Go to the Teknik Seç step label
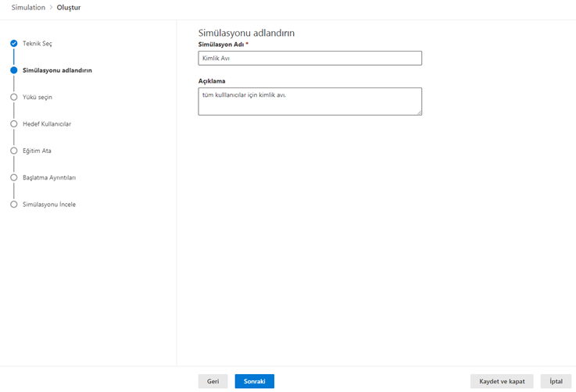This screenshot has height=392, width=576. [37, 43]
